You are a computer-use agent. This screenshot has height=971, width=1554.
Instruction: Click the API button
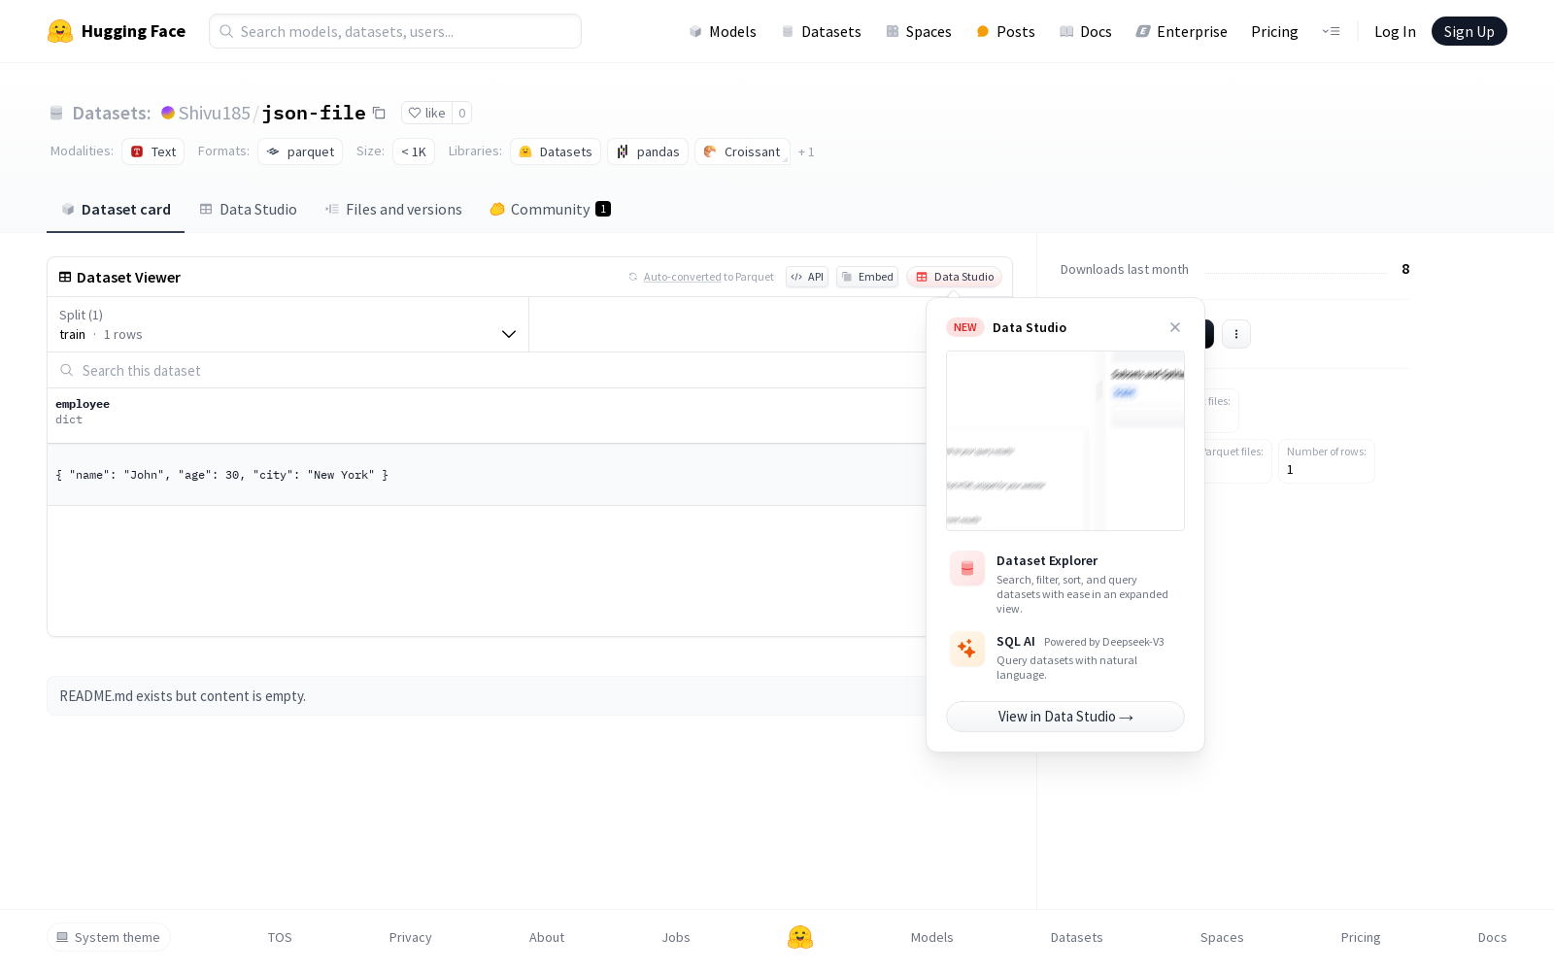[x=807, y=277]
